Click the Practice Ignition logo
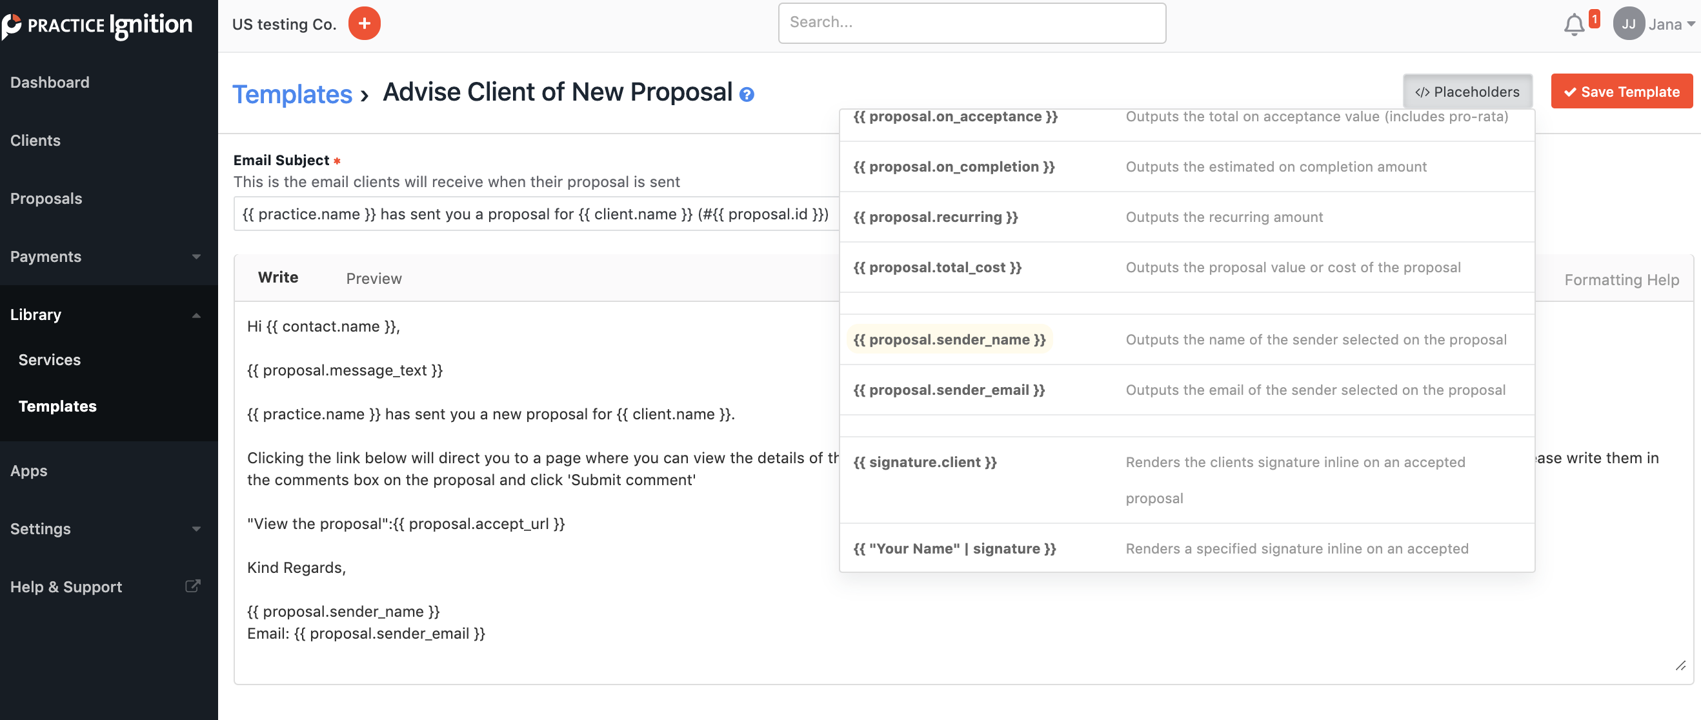Screen dimensions: 1701x720 pyautogui.click(x=97, y=25)
